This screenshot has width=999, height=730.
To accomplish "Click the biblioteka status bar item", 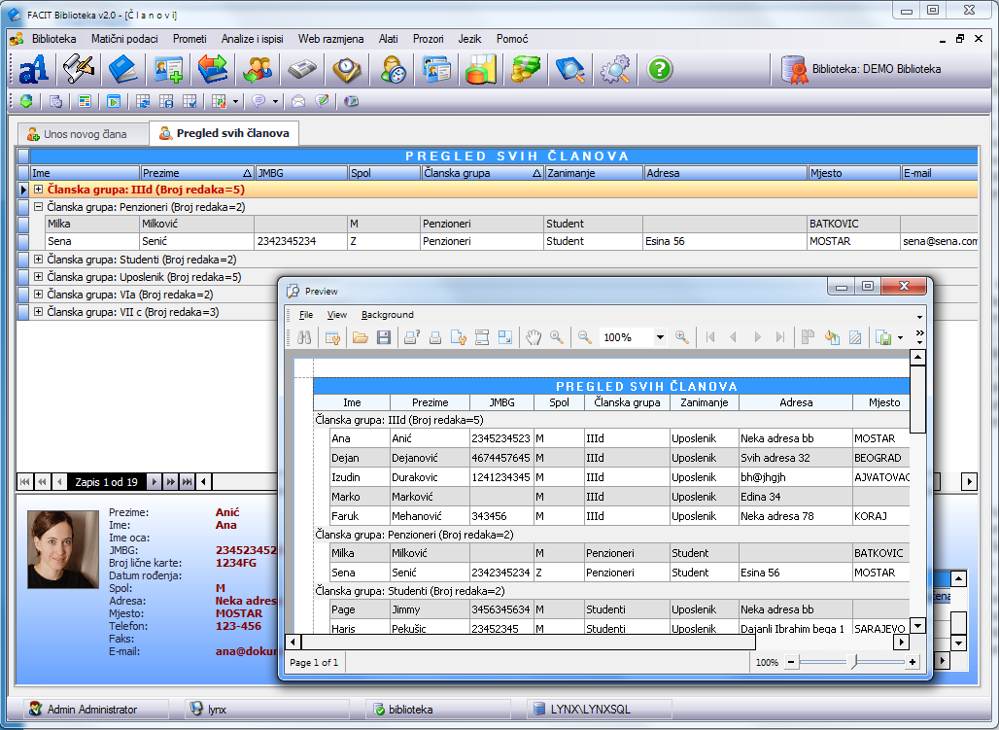I will [411, 710].
